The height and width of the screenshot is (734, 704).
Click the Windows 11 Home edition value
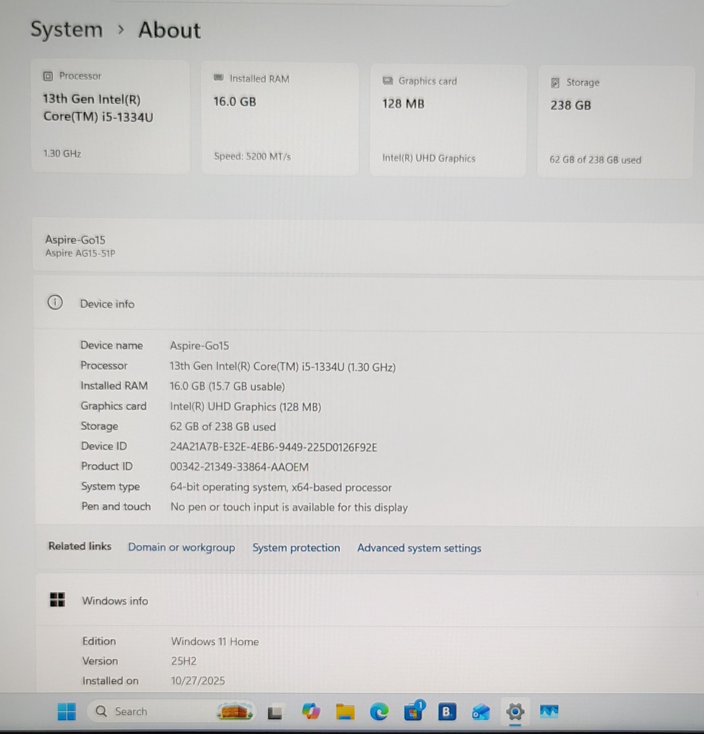coord(215,641)
